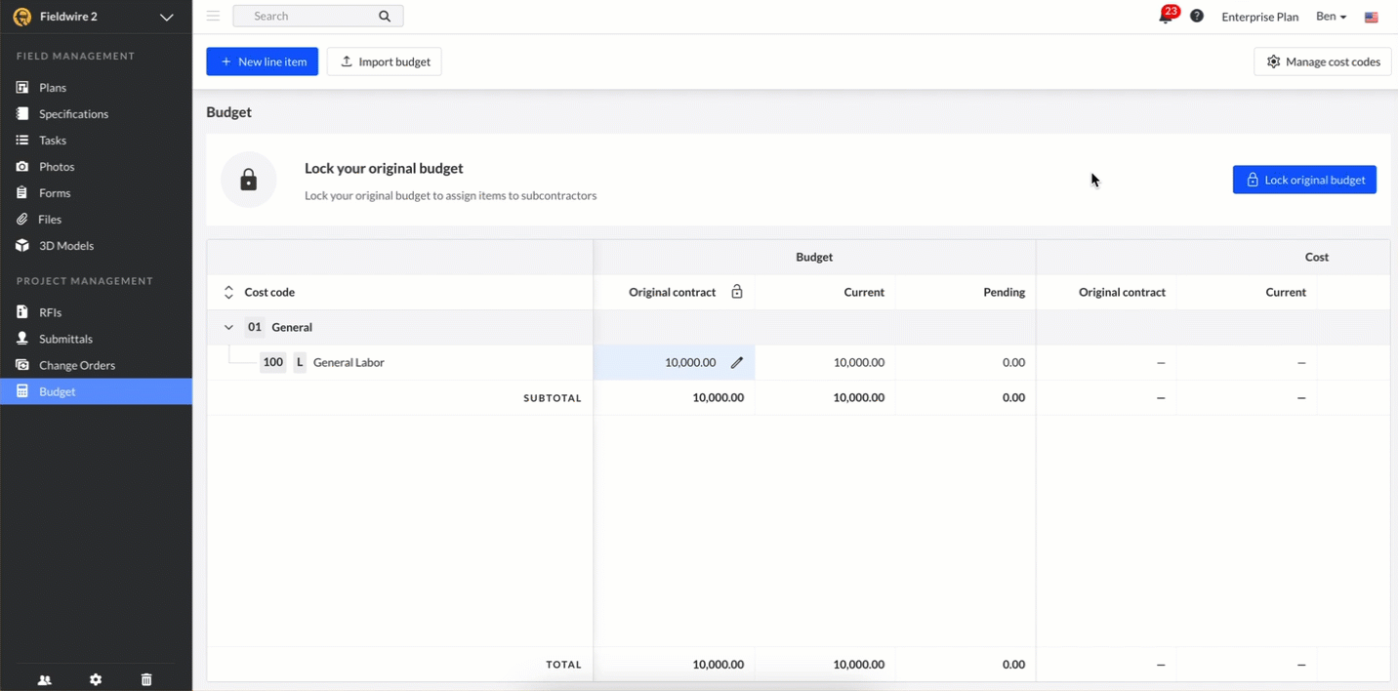The image size is (1398, 691).
Task: Click the Pending column header
Action: (1005, 292)
